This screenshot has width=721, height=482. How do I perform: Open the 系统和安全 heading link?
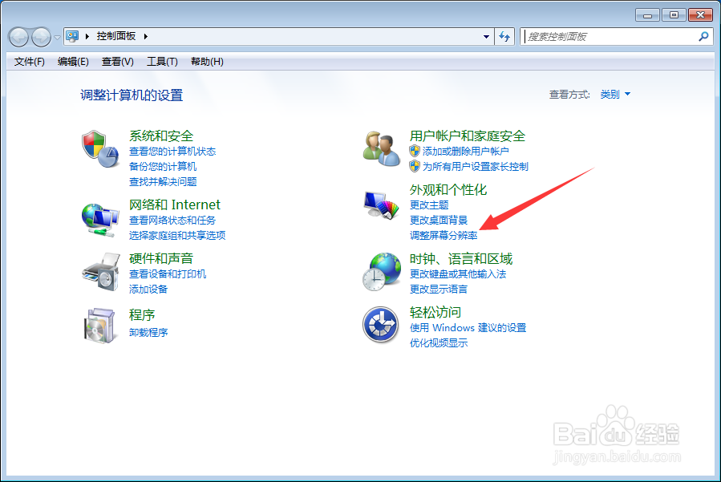point(161,136)
